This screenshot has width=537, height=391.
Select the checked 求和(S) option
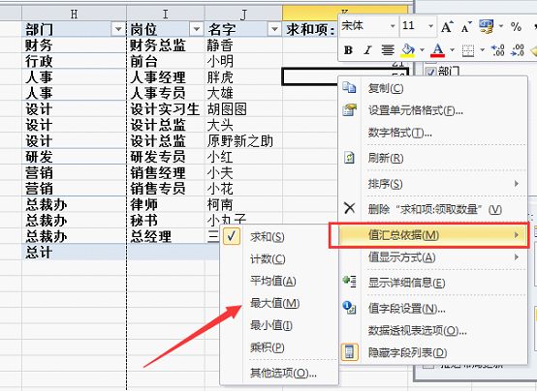pos(268,237)
